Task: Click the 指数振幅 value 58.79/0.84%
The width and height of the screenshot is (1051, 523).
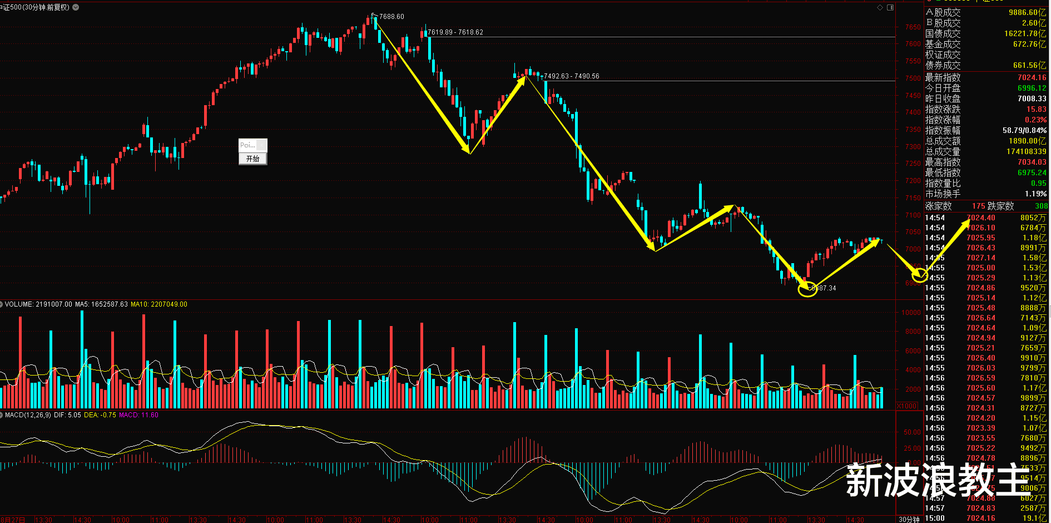Action: [x=1024, y=130]
